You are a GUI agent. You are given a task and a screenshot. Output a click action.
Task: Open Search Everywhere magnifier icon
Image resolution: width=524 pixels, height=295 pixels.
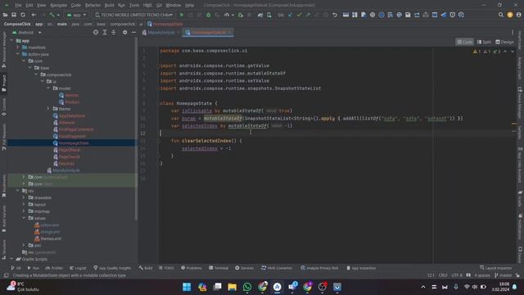(x=500, y=15)
